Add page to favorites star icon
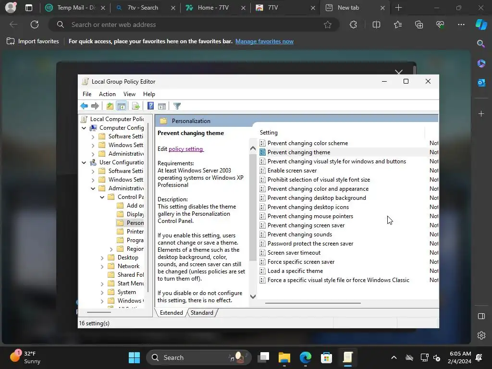 pos(328,25)
